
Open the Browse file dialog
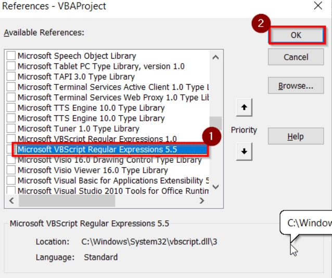(296, 86)
